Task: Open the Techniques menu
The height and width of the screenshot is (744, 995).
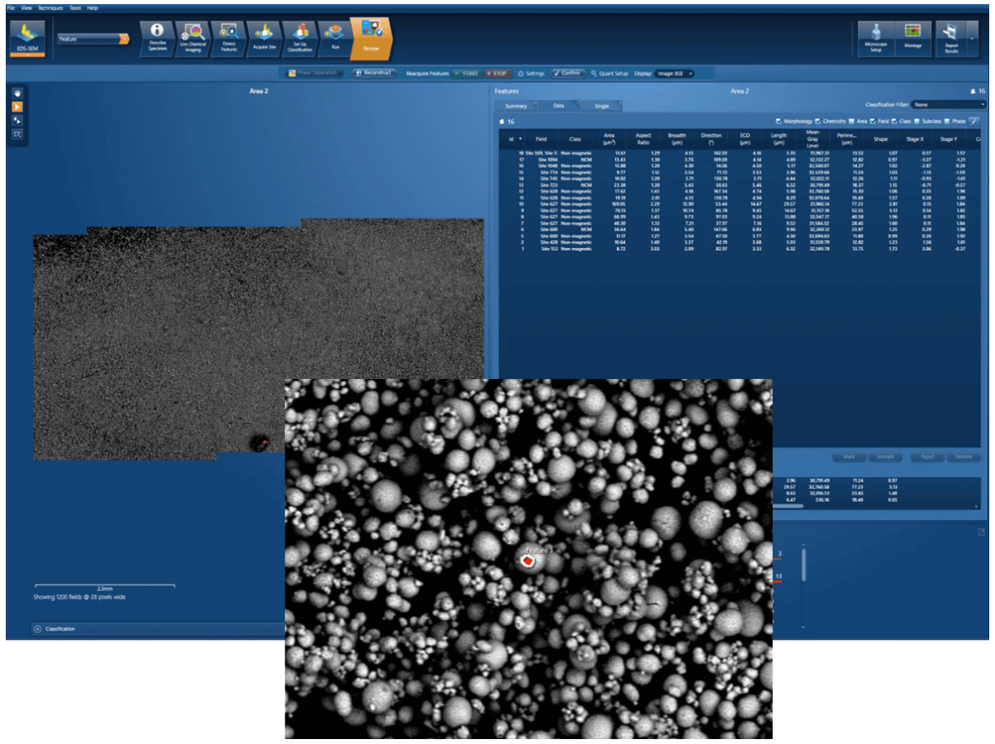Action: pos(50,7)
